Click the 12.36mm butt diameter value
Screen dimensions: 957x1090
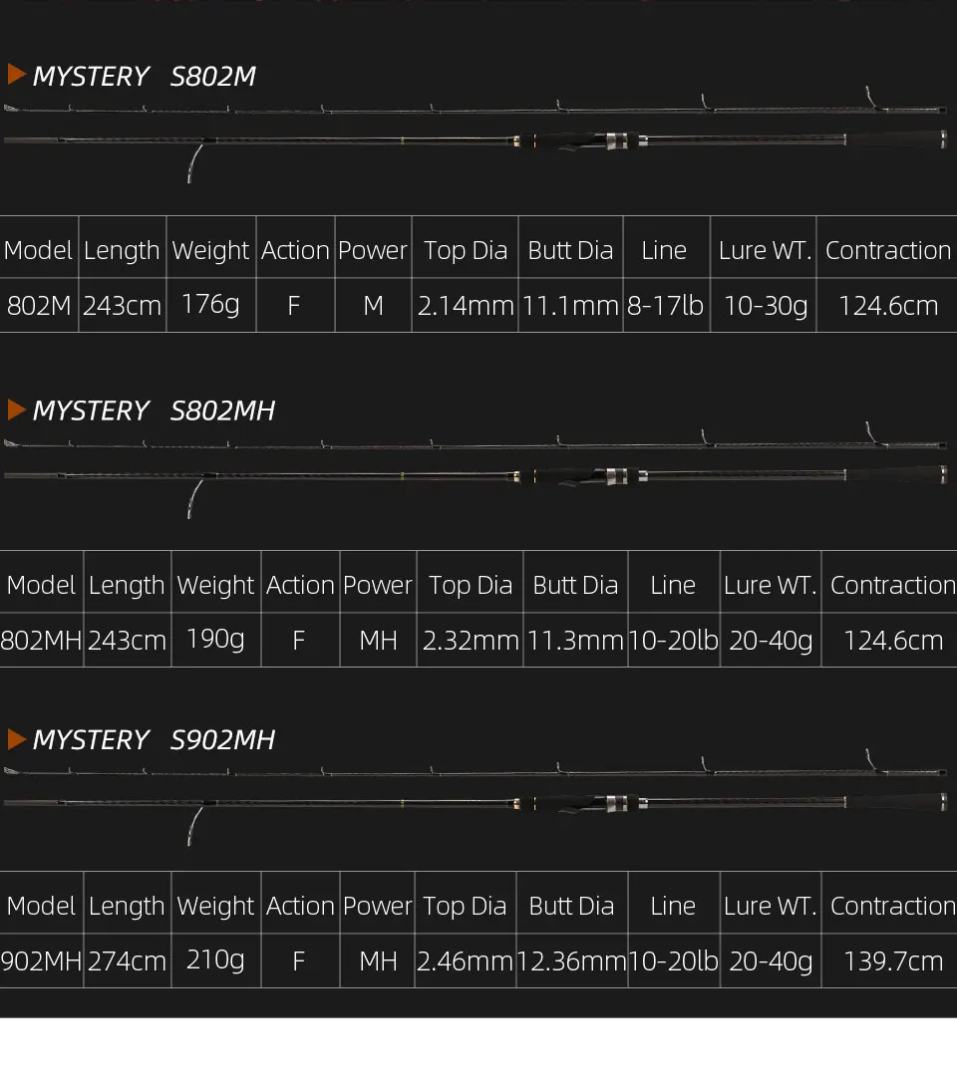tap(571, 961)
